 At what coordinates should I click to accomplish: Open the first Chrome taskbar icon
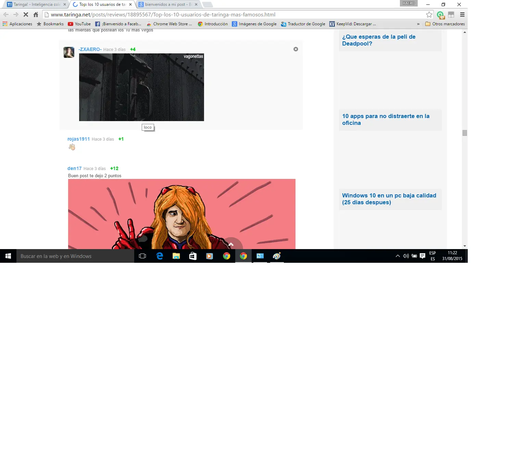point(226,256)
